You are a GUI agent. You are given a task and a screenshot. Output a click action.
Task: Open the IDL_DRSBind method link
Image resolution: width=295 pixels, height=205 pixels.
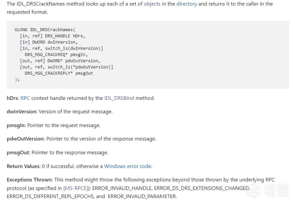pyautogui.click(x=119, y=98)
